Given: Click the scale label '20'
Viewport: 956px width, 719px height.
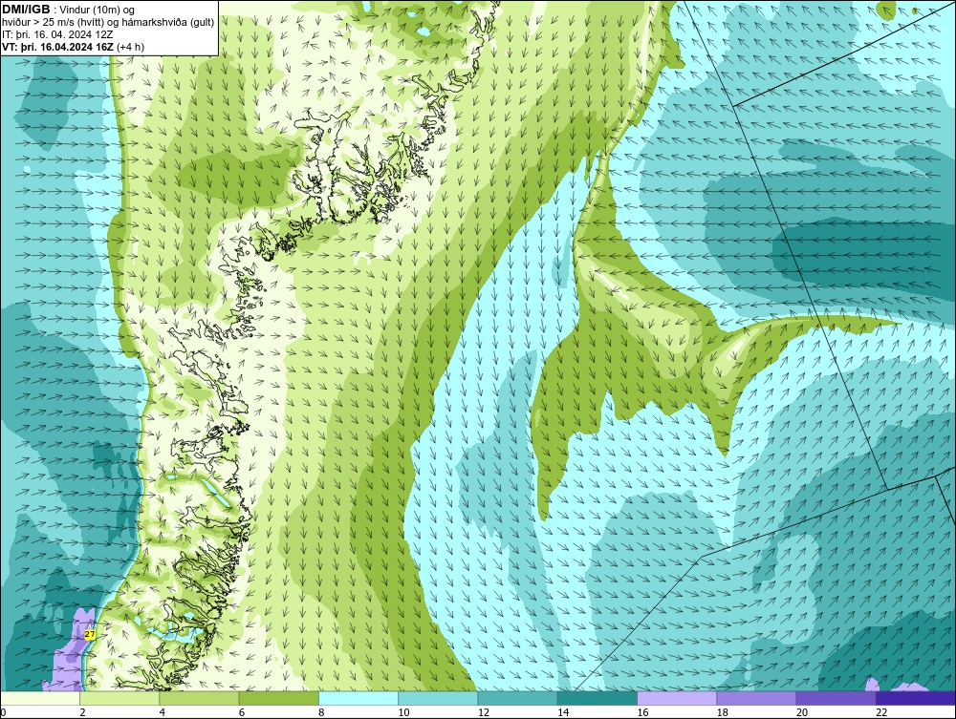Looking at the screenshot, I should (x=802, y=713).
